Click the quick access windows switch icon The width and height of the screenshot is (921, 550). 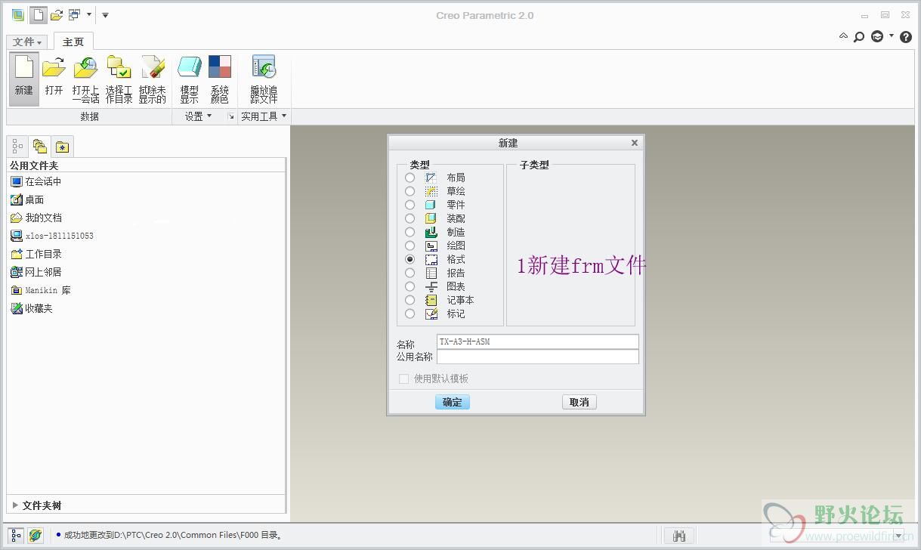click(x=74, y=15)
